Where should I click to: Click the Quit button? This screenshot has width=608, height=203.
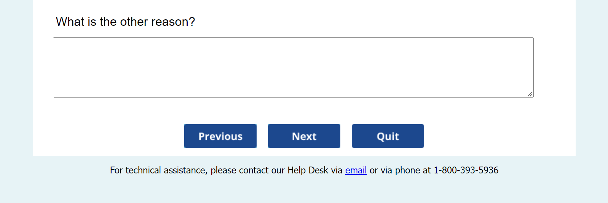click(x=388, y=136)
